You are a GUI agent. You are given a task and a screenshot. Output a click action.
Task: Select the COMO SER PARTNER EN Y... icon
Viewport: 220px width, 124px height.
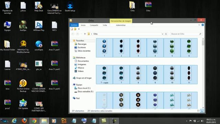(39, 106)
